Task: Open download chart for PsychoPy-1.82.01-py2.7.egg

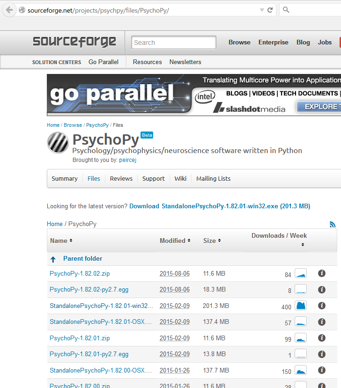Action: click(x=301, y=354)
